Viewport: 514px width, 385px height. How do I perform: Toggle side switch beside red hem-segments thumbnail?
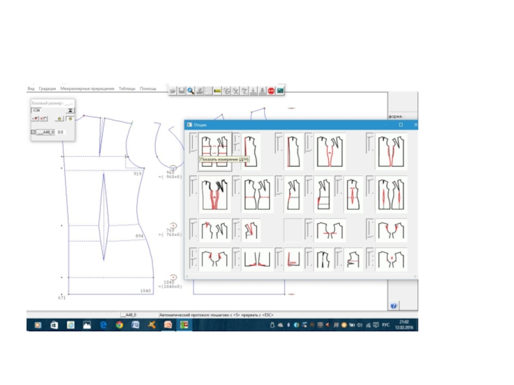[x=236, y=257]
